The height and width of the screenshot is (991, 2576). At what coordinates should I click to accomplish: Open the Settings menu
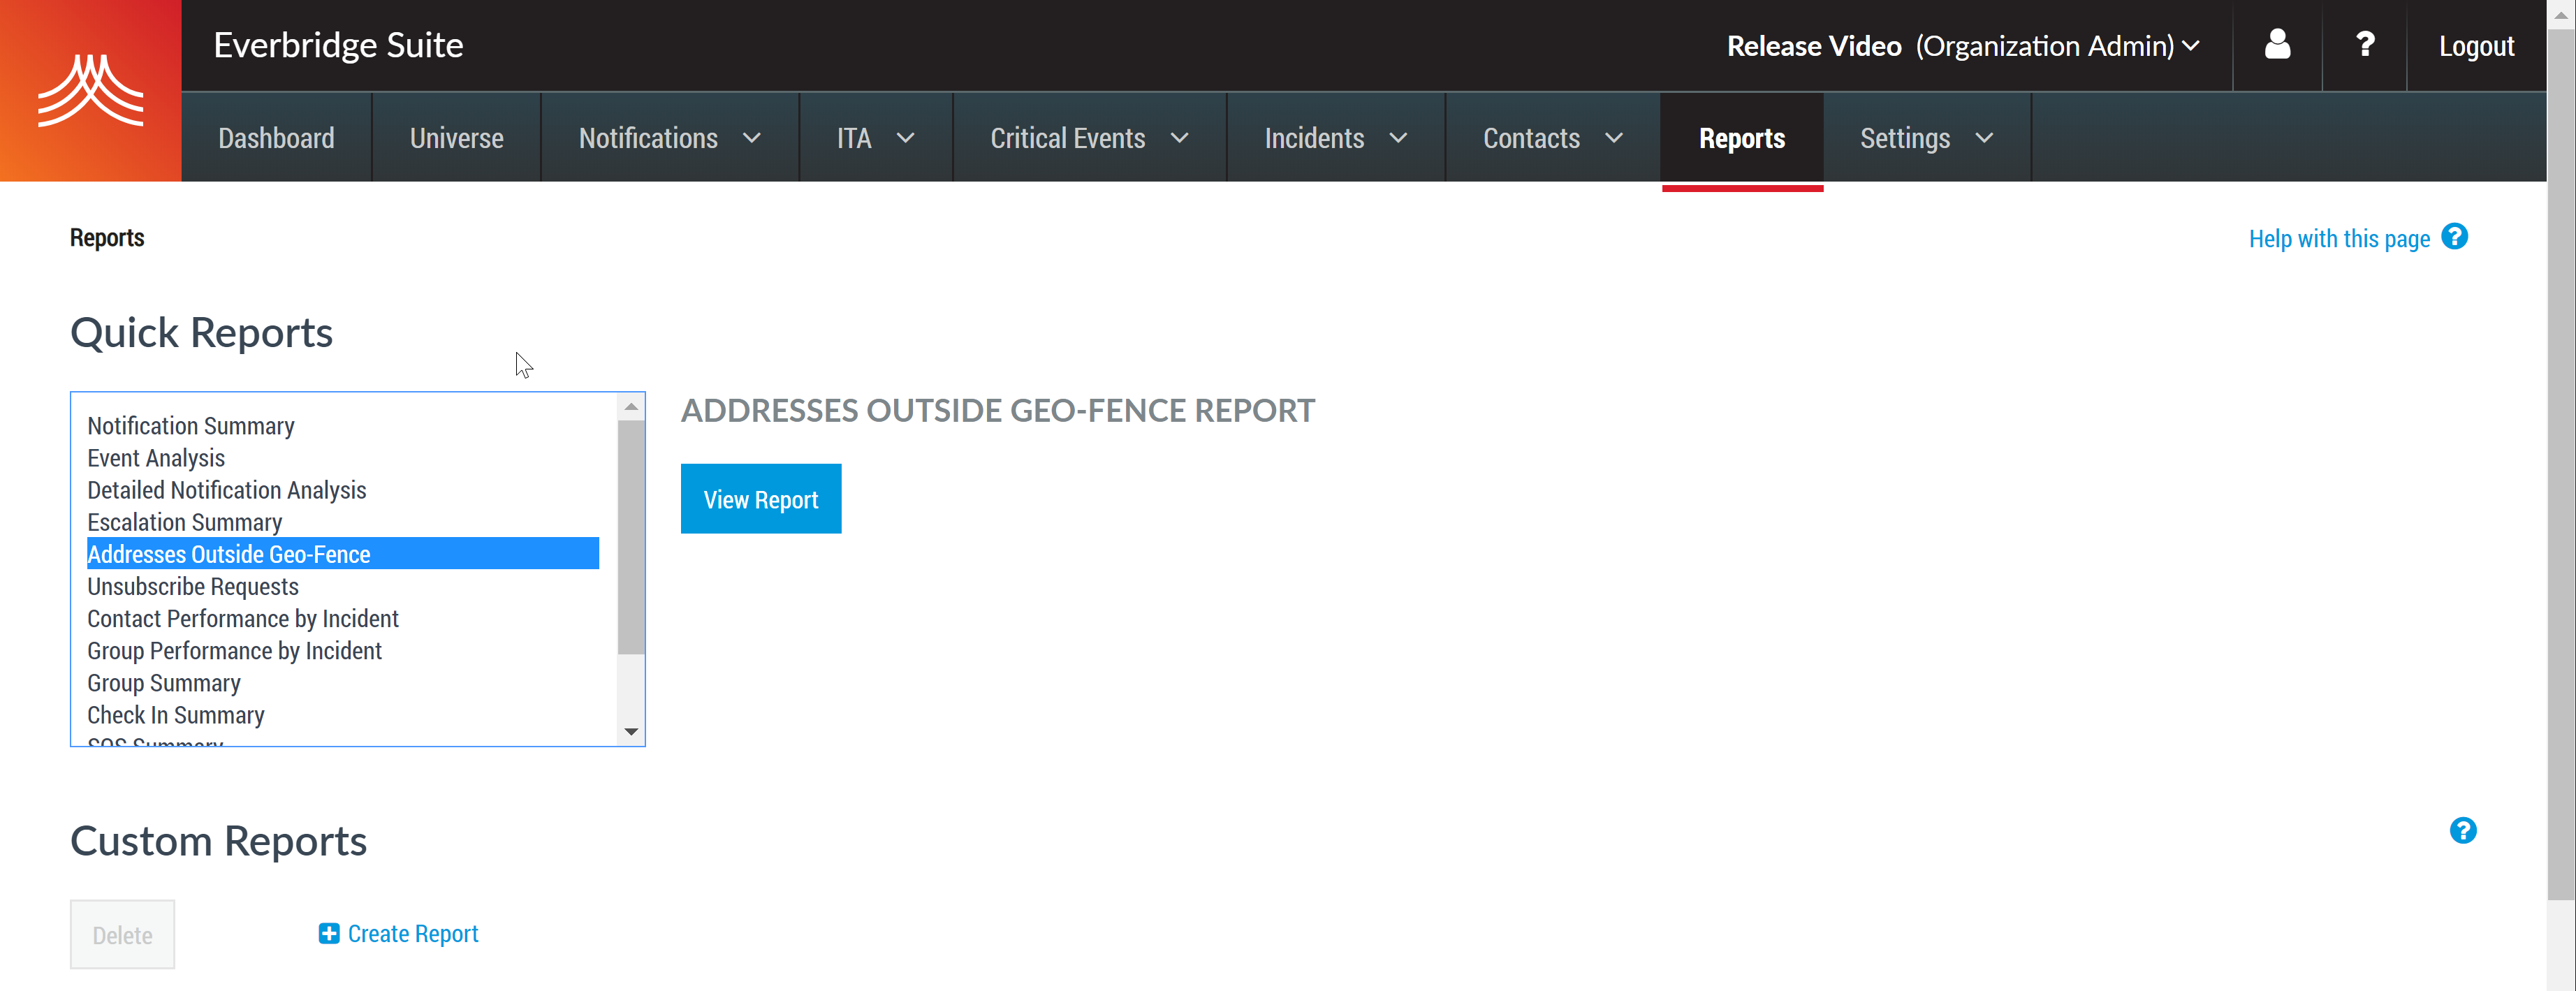coord(1925,137)
